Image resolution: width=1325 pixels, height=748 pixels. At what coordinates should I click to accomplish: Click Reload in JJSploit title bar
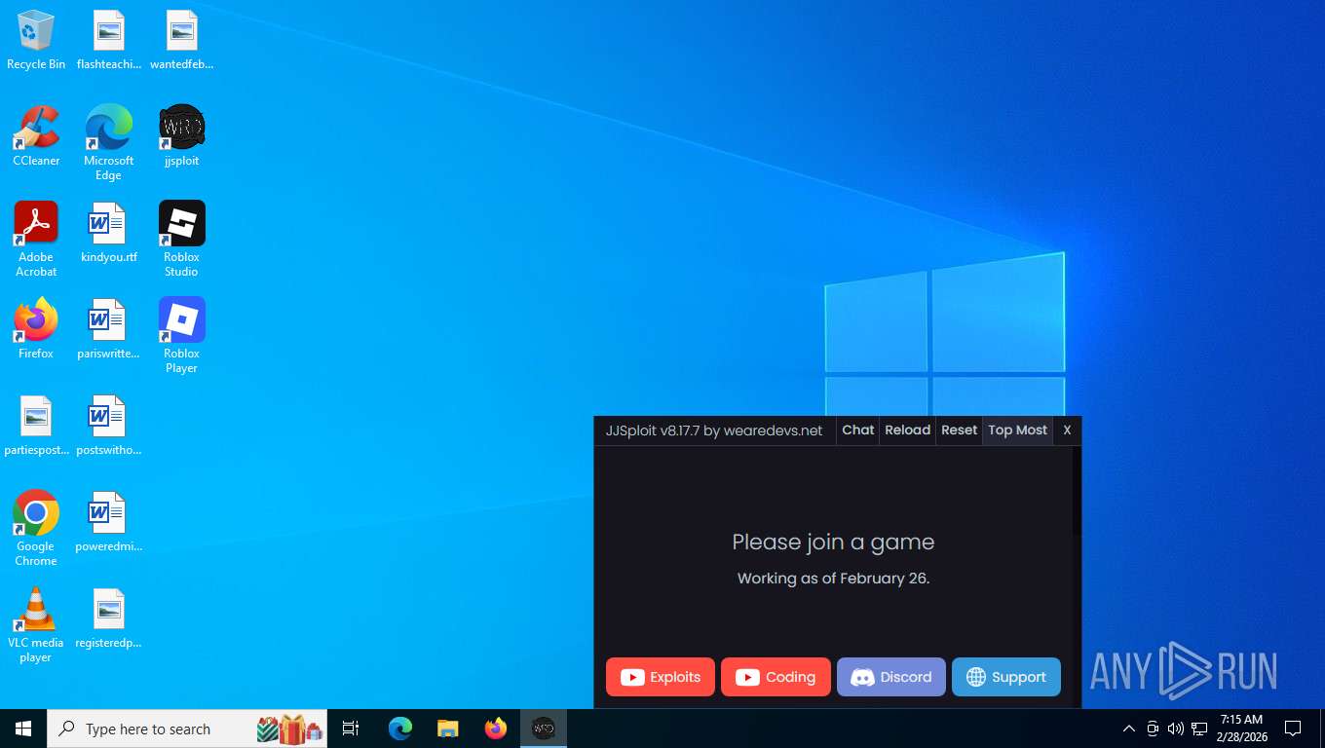(x=908, y=430)
